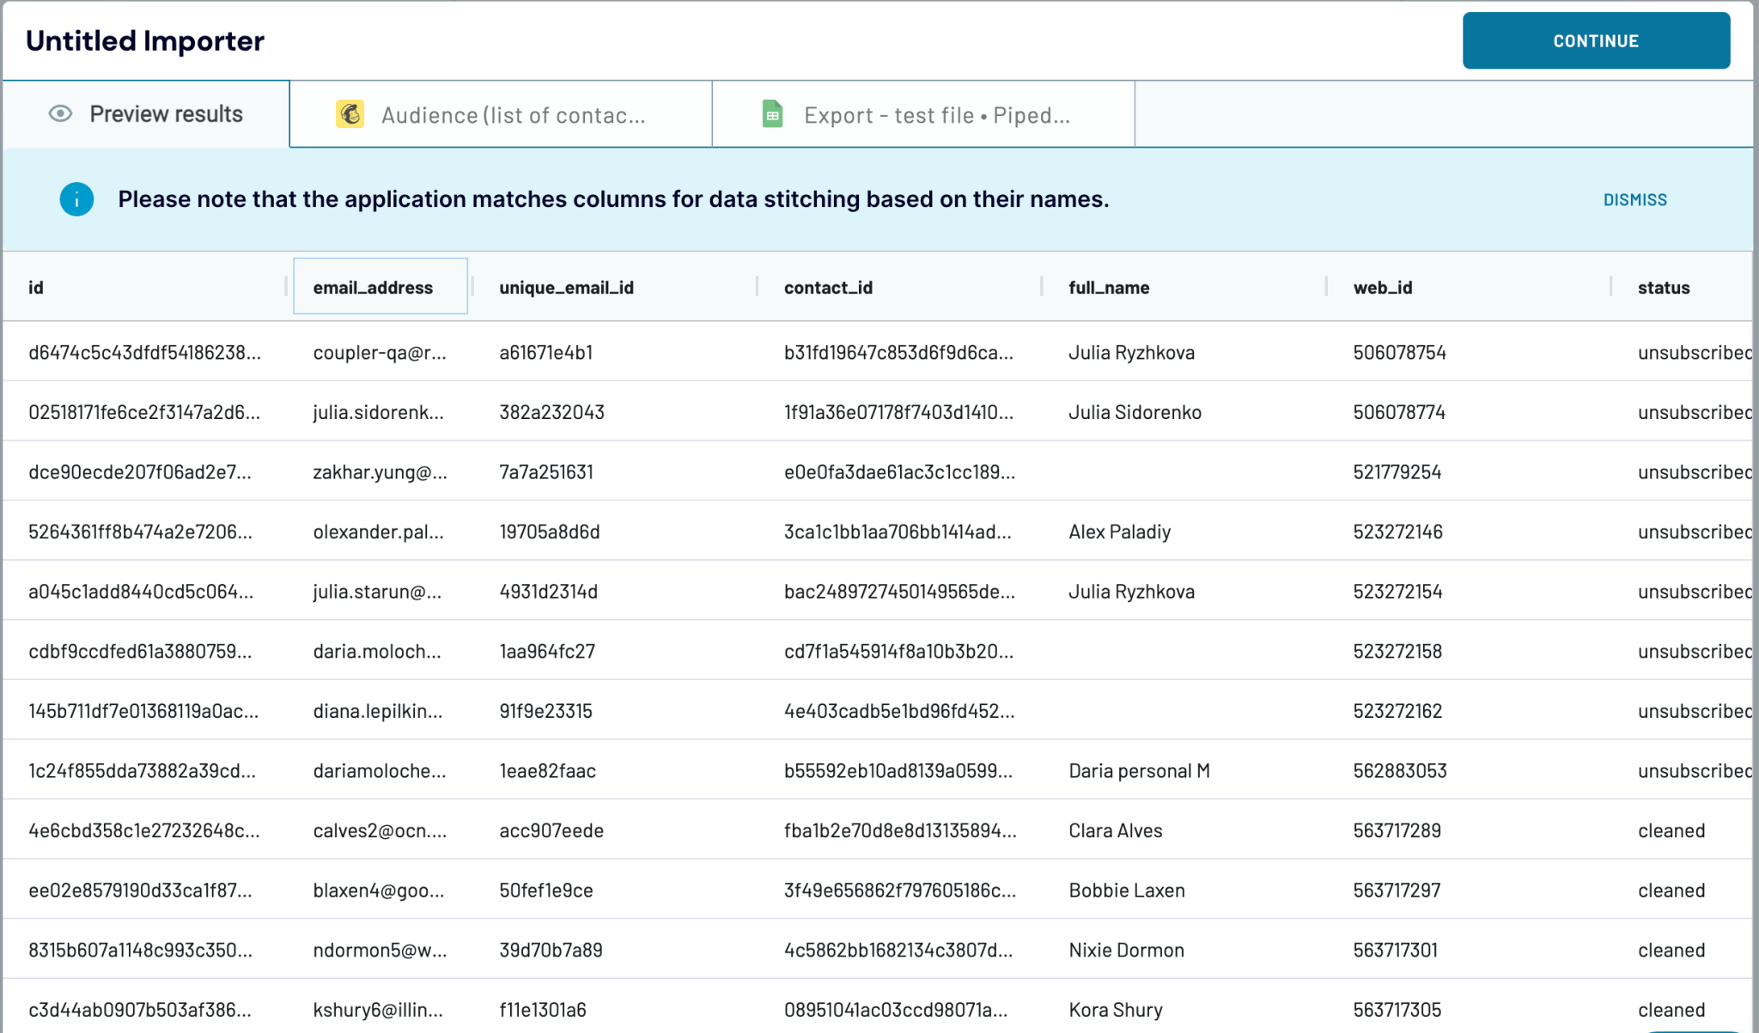Screen dimensions: 1759x1033
Task: Select the contact_id column header
Action: (x=827, y=287)
